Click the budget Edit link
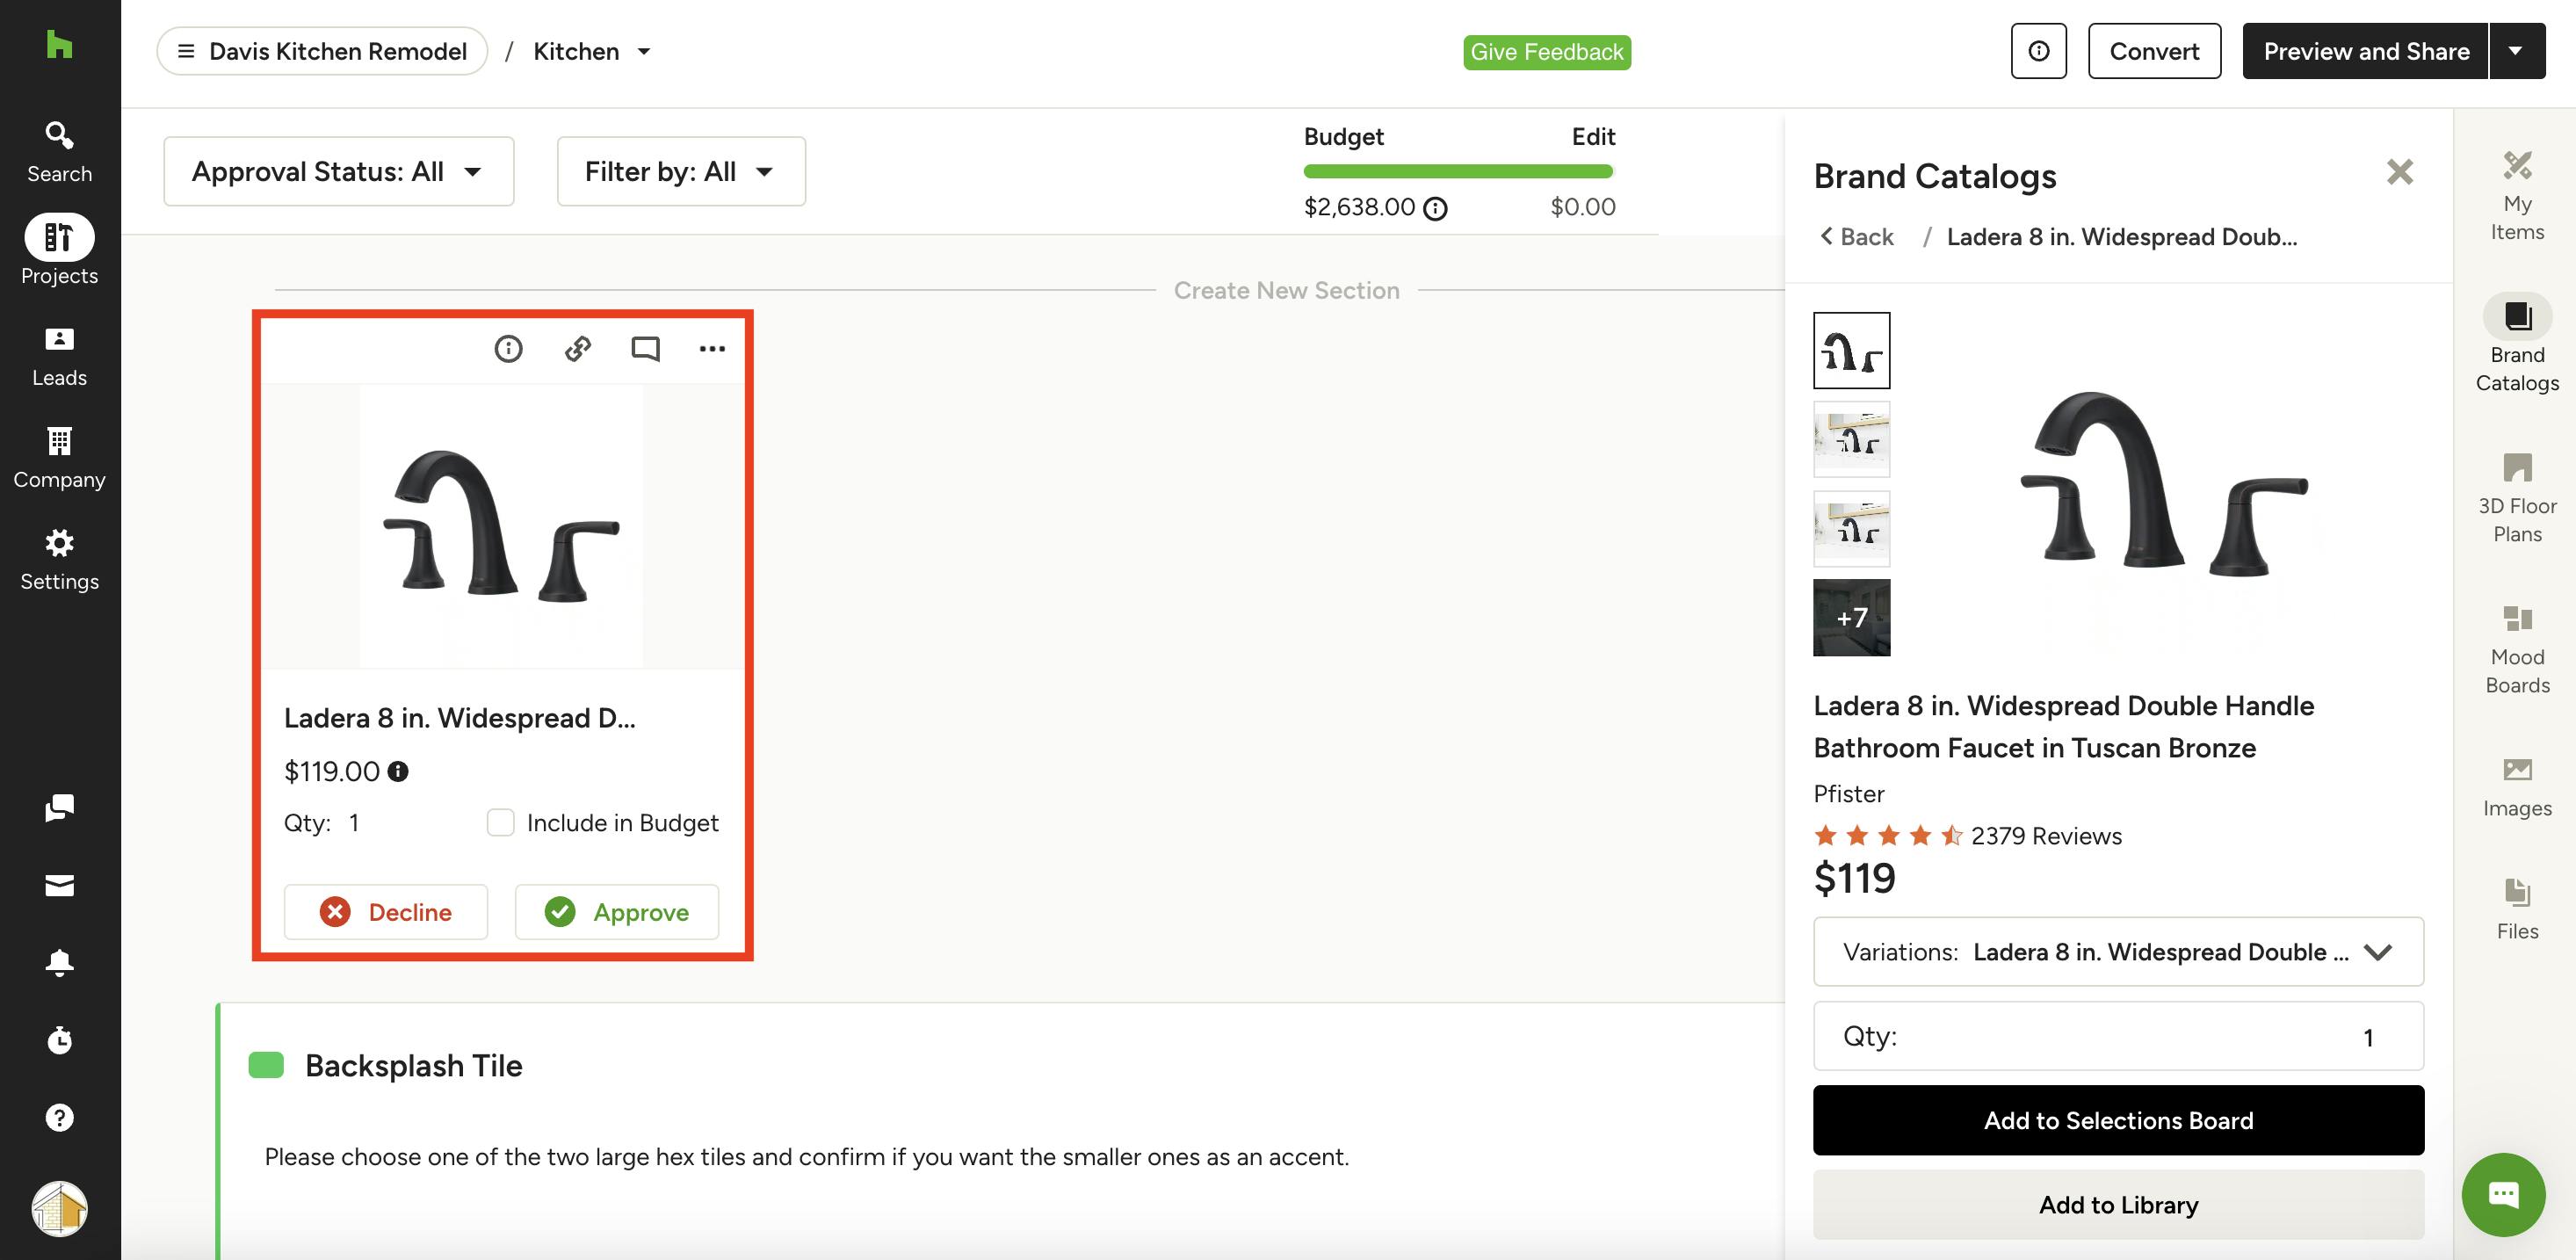 pos(1593,137)
